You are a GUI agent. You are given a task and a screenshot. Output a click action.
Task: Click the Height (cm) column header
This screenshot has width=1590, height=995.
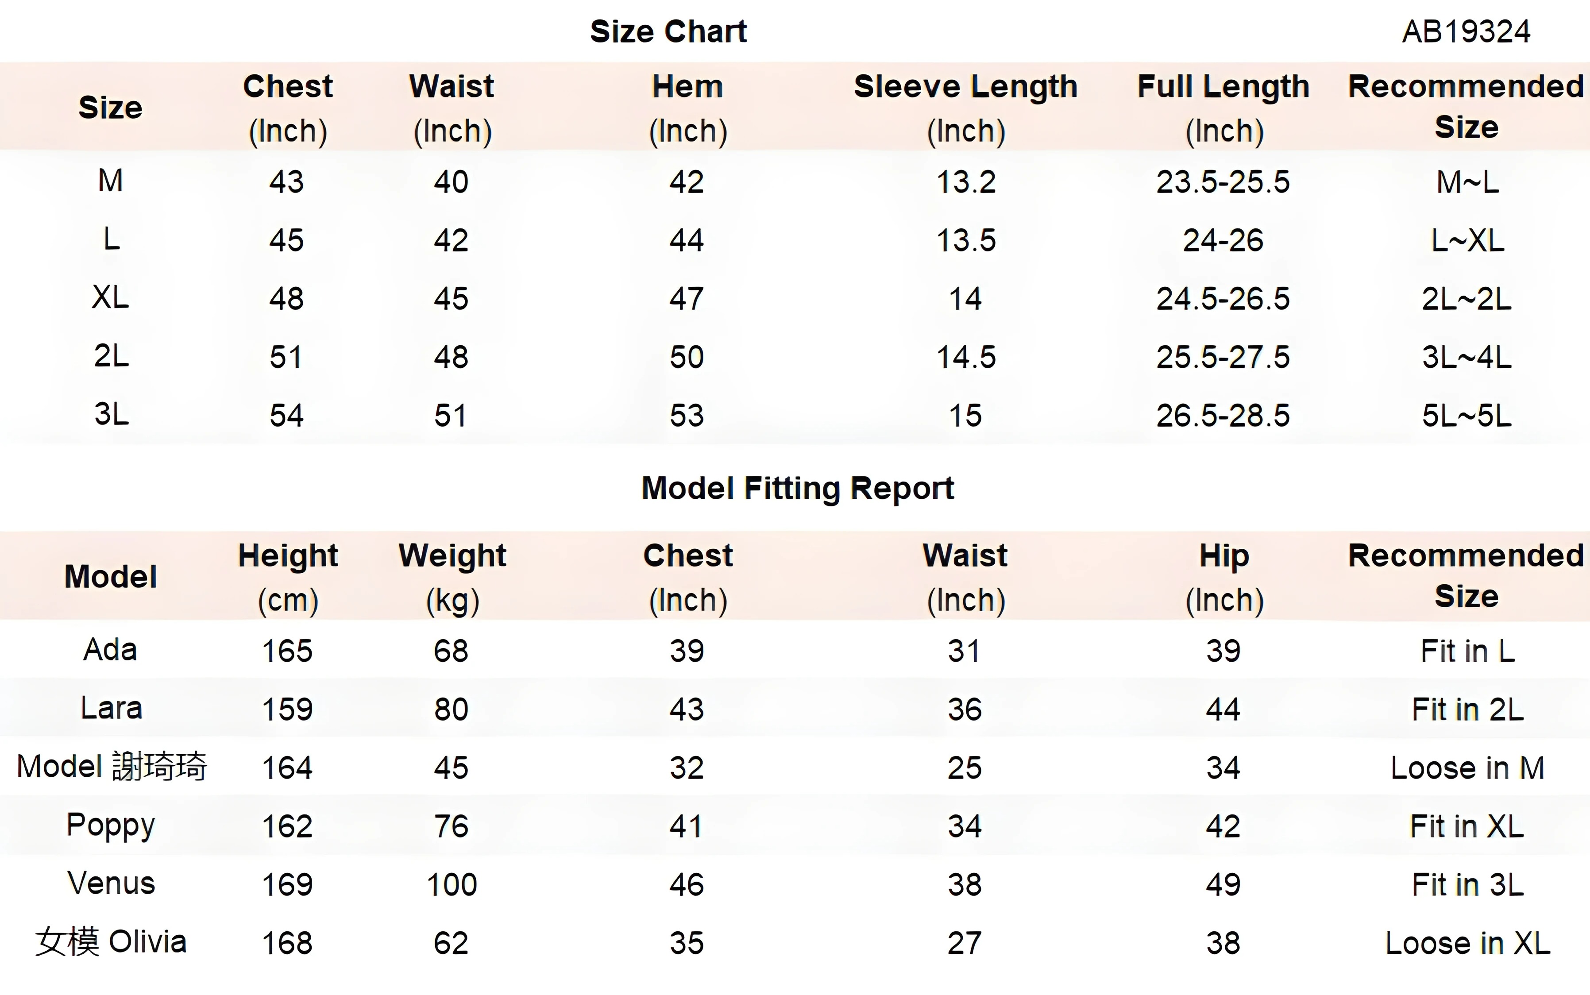[x=288, y=576]
